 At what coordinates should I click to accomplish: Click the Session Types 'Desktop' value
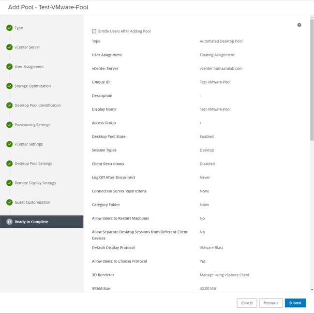(207, 150)
